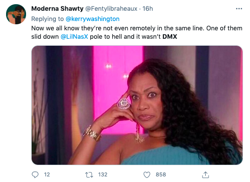
Task: Expand the attached reaction GIF image
Action: pyautogui.click(x=137, y=105)
